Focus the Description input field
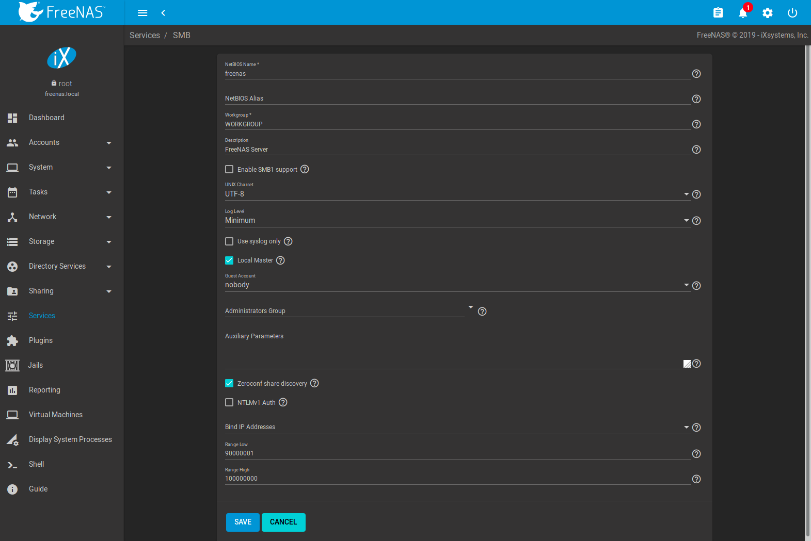Image resolution: width=811 pixels, height=541 pixels. click(457, 150)
